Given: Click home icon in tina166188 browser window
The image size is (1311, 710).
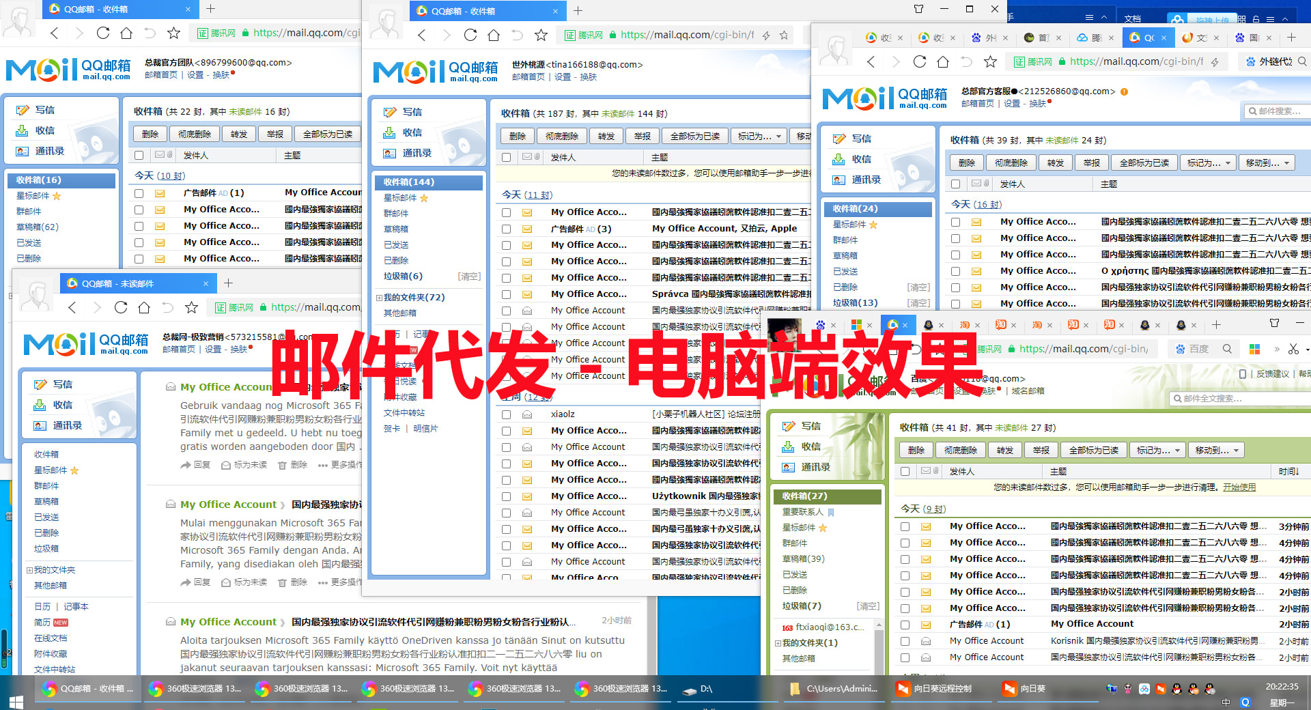Looking at the screenshot, I should point(494,35).
